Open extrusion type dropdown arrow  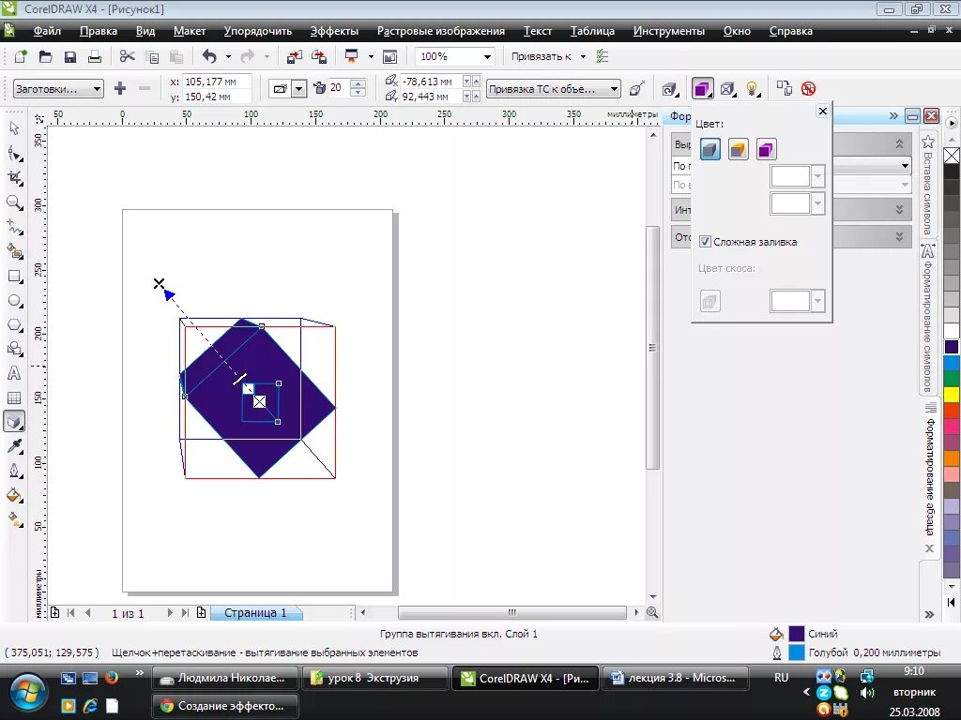click(x=298, y=89)
